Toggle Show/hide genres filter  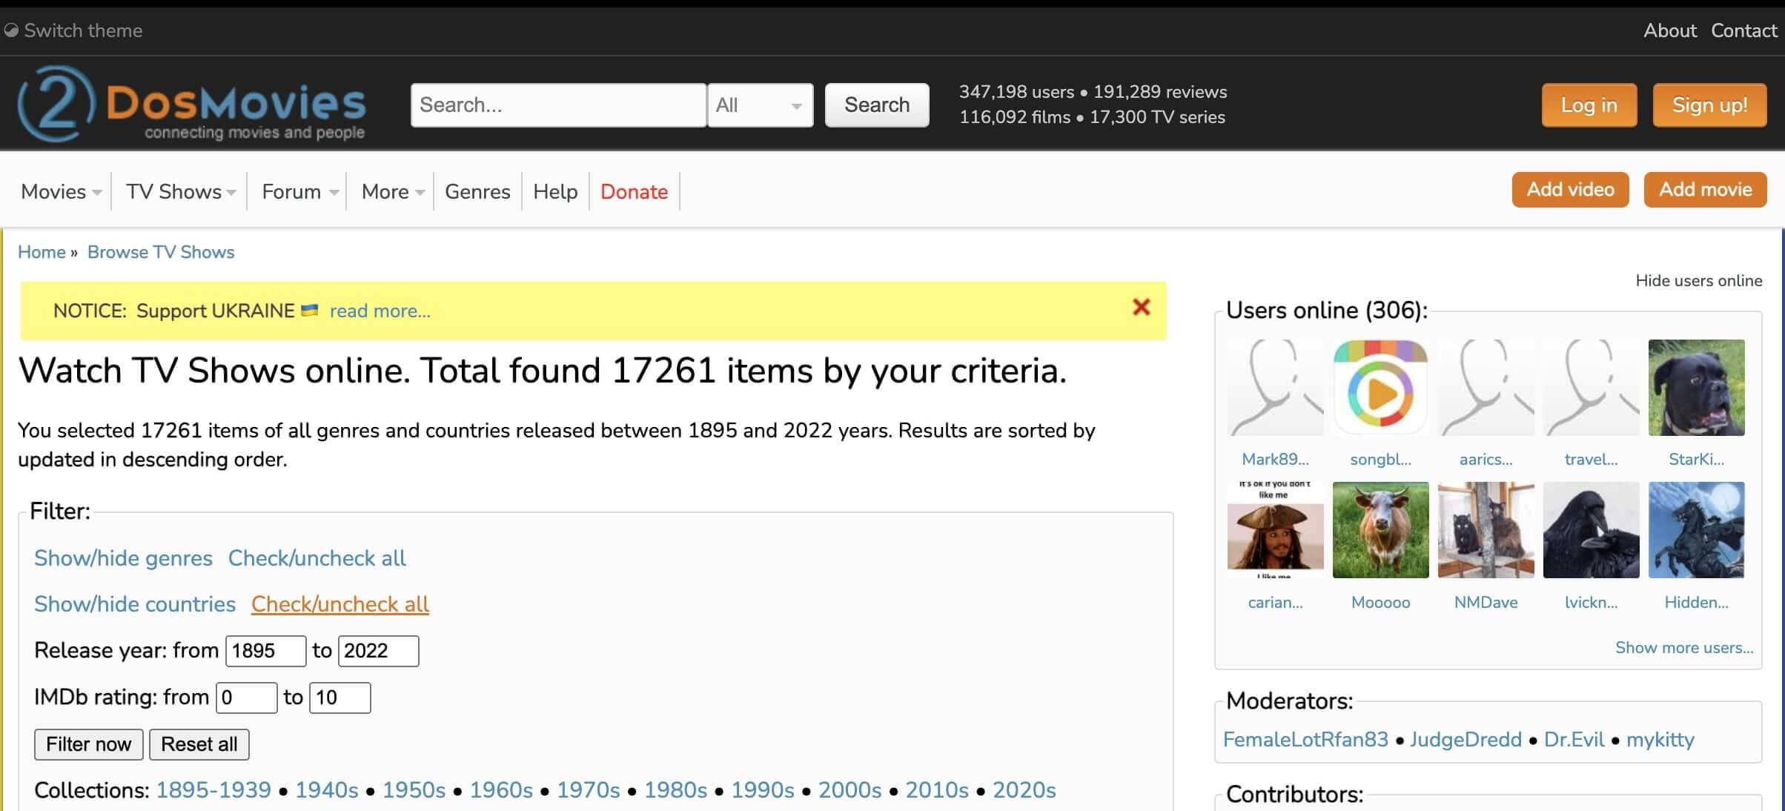click(x=123, y=558)
